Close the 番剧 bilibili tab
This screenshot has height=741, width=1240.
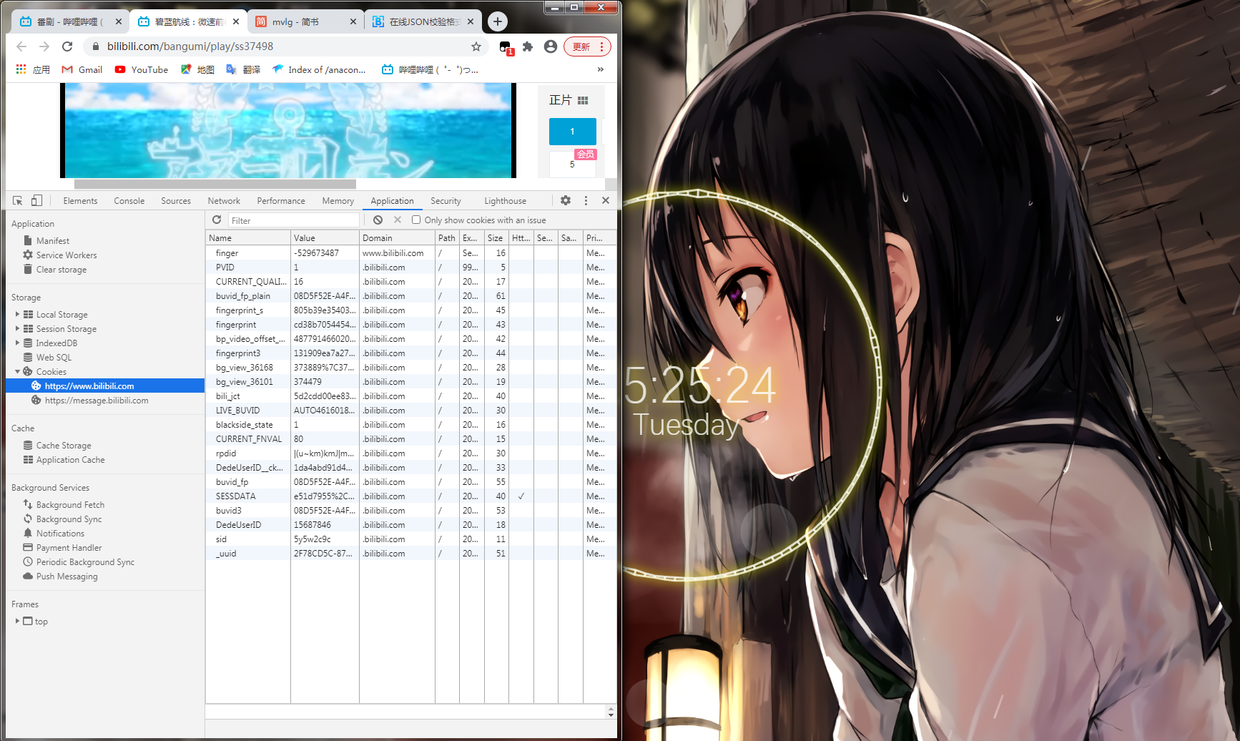(x=119, y=21)
